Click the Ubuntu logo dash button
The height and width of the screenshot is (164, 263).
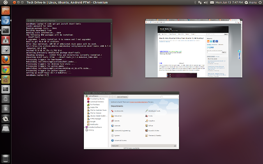pos(5,2)
